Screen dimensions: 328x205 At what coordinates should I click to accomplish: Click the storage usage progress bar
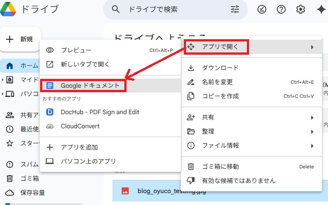[43, 204]
